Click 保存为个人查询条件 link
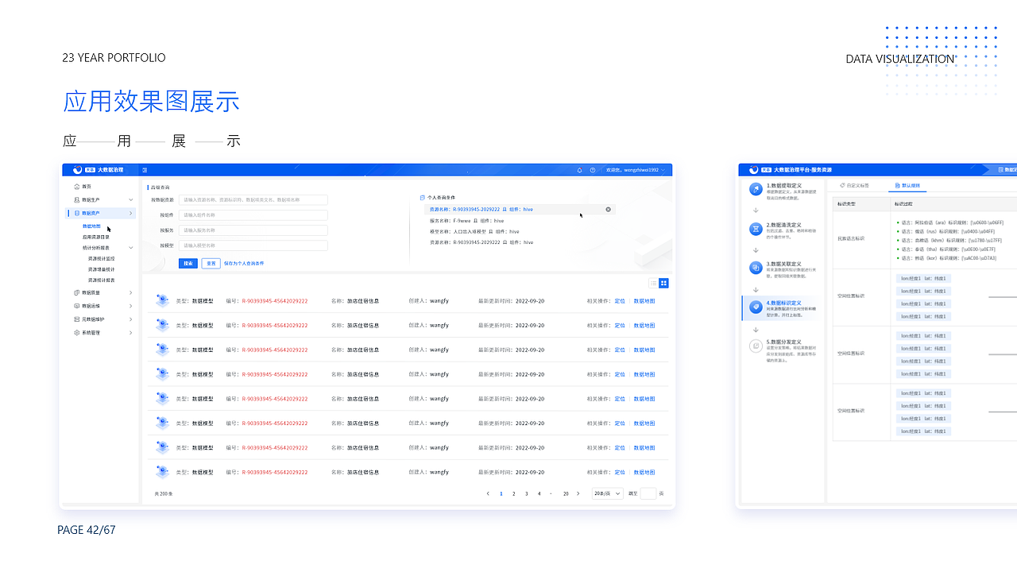Image resolution: width=1017 pixels, height=572 pixels. (244, 263)
